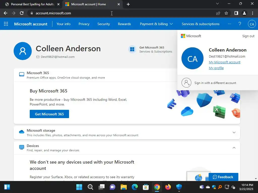This screenshot has height=193, width=258.
Task: Open the clock and date in system tray
Action: pos(246,187)
